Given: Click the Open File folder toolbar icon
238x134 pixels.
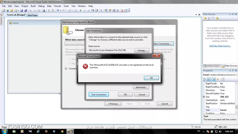Looking at the screenshot, I should point(12,11).
